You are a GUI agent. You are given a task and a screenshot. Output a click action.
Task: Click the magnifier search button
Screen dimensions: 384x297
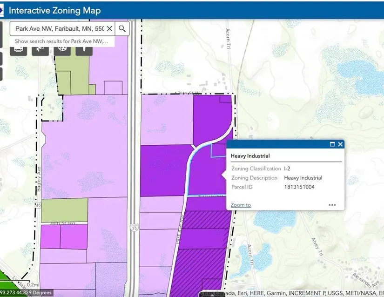[x=122, y=29]
